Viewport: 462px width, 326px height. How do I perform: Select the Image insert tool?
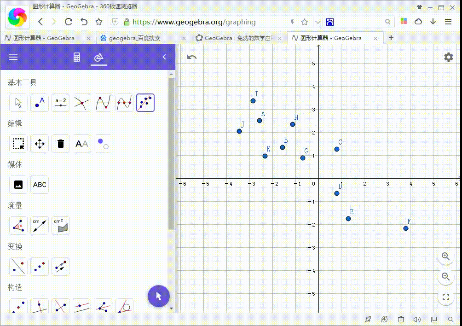coord(18,185)
